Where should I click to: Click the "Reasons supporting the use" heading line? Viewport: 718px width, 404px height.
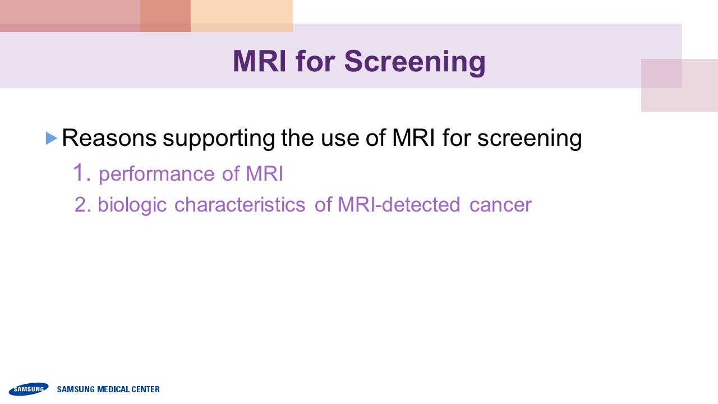tap(321, 138)
